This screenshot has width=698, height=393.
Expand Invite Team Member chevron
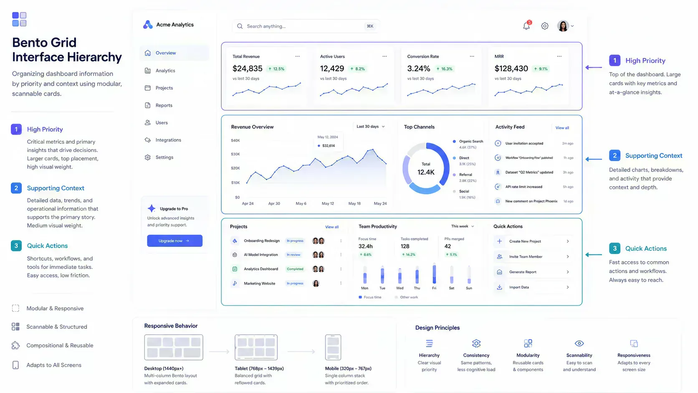point(568,256)
